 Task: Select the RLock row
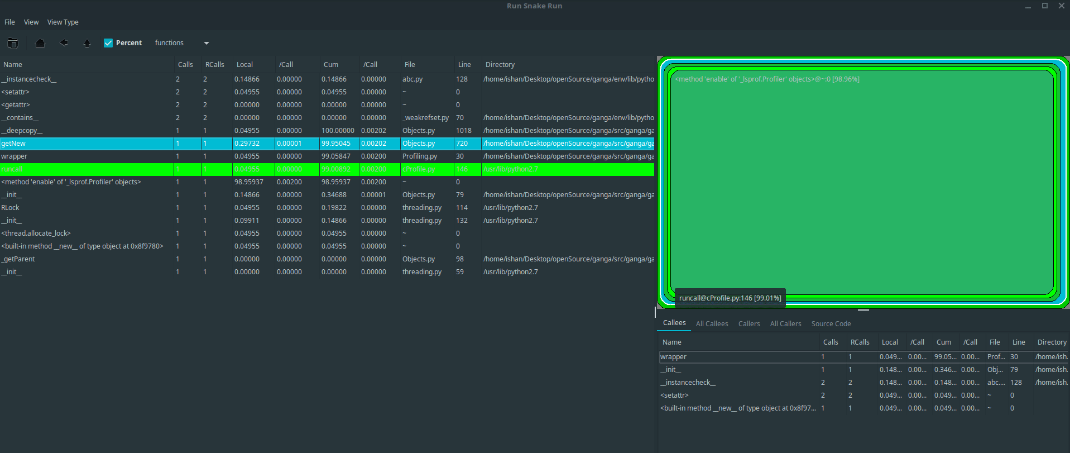coord(327,208)
